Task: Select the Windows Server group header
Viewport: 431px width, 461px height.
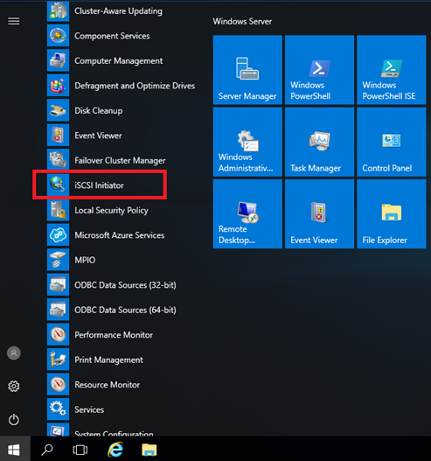Action: click(242, 22)
